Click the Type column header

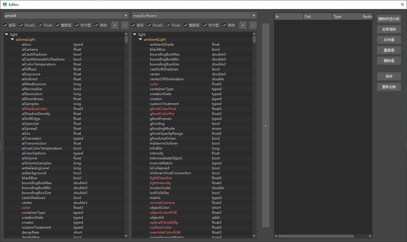click(347, 17)
